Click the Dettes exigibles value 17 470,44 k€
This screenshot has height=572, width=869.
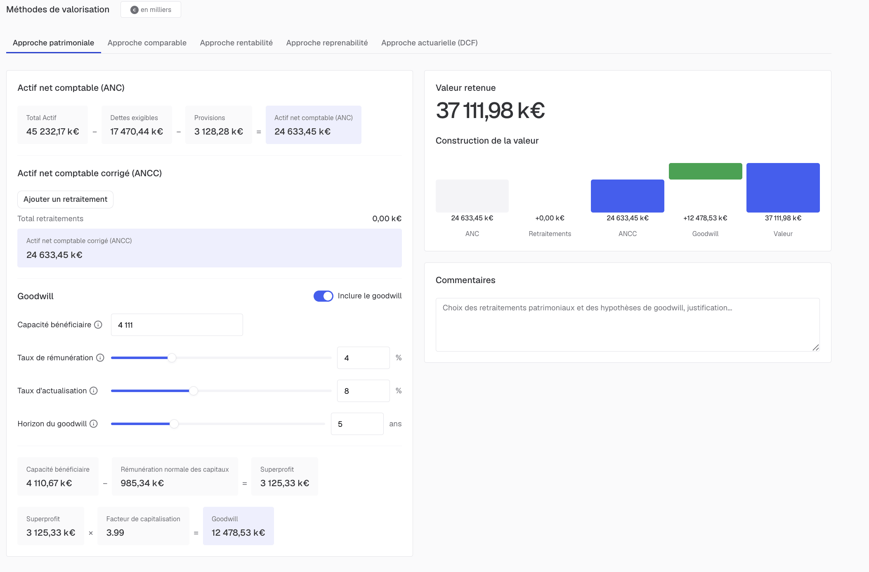[137, 132]
